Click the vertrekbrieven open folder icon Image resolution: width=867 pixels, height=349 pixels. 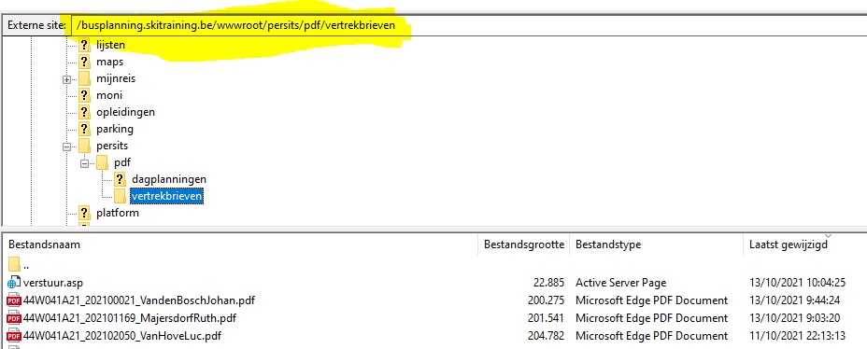(120, 196)
